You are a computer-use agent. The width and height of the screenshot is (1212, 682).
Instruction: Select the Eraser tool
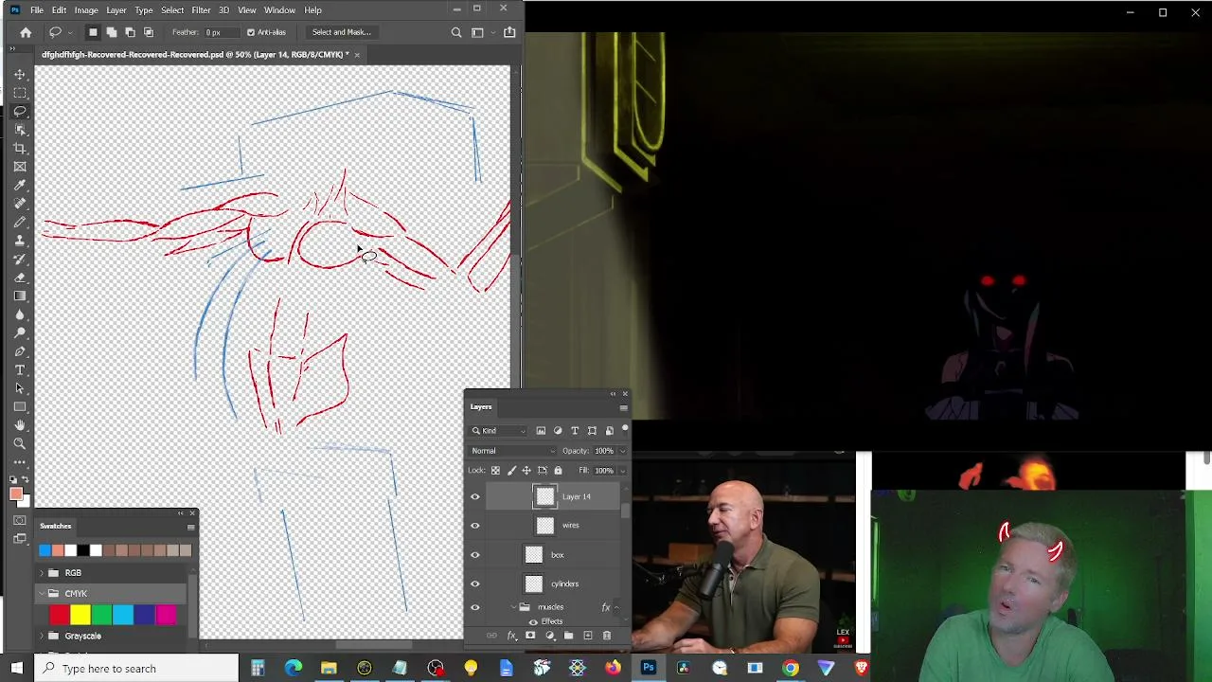click(x=20, y=278)
